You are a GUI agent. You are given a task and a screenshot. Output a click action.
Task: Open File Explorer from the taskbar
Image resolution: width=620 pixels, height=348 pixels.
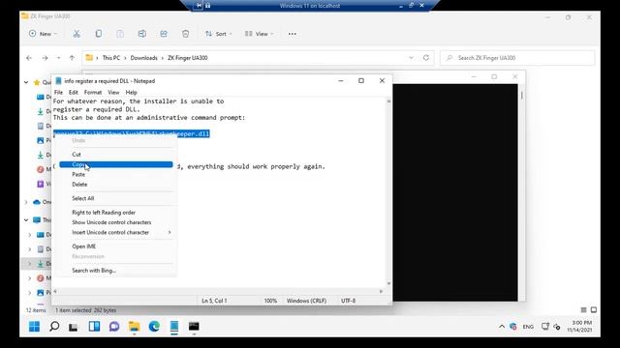pyautogui.click(x=134, y=327)
